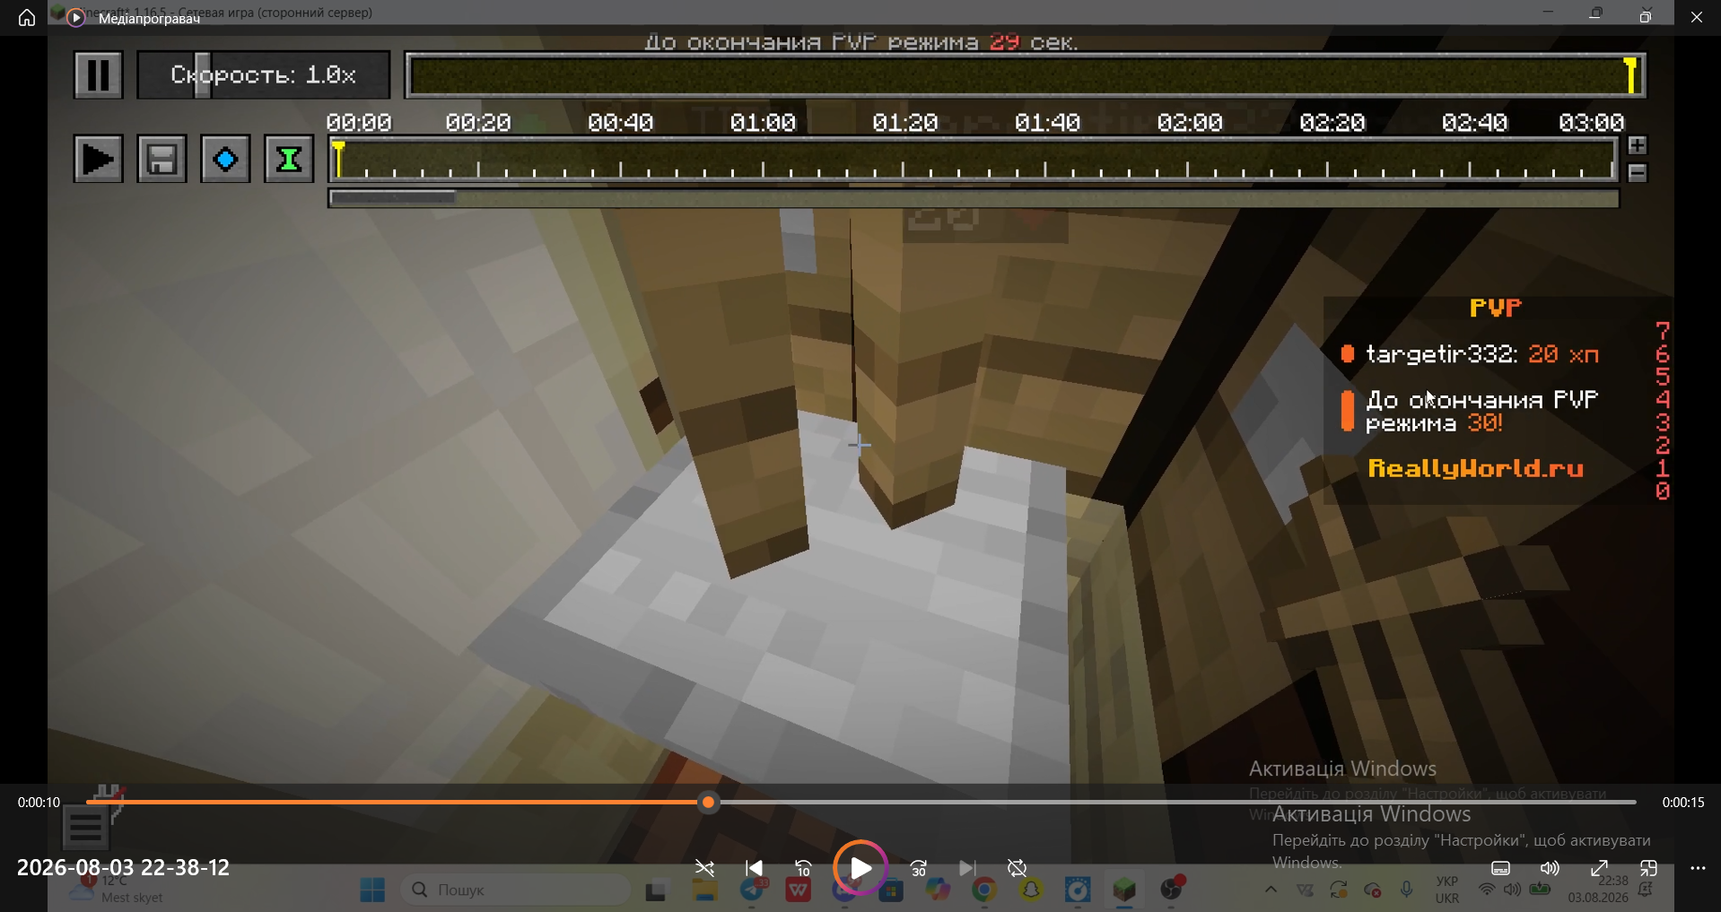This screenshot has width=1721, height=912.
Task: Click the OBS Studio taskbar icon
Action: (1172, 889)
